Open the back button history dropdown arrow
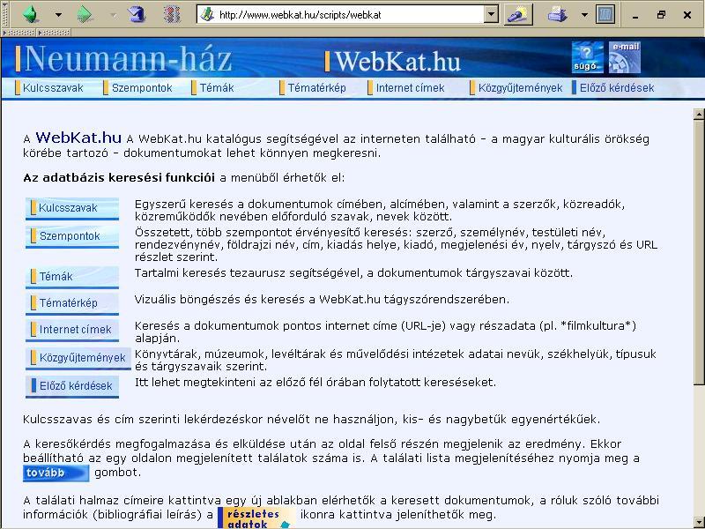Image resolution: width=705 pixels, height=529 pixels. click(58, 15)
